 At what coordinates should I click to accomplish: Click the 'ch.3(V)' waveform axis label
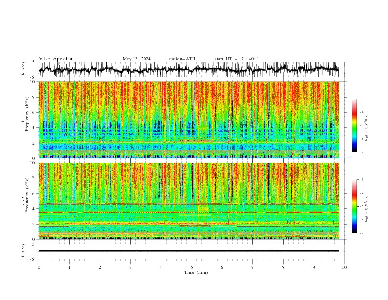click(x=24, y=251)
